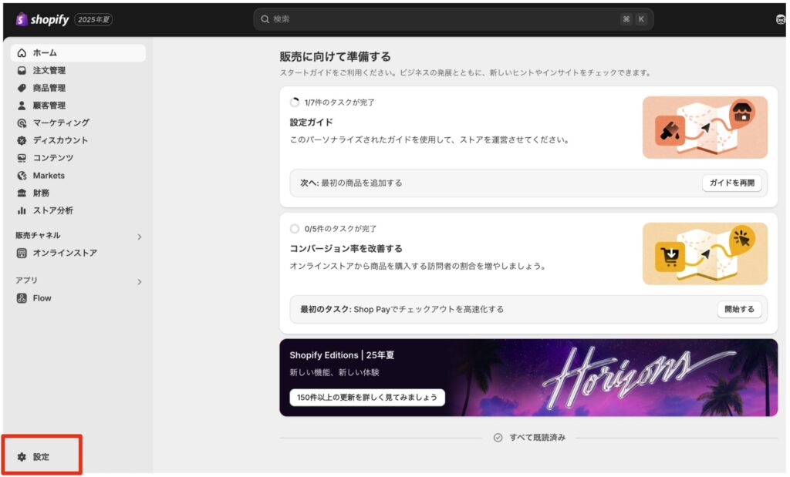Click the 開始する button
Image resolution: width=790 pixels, height=477 pixels.
pos(739,310)
